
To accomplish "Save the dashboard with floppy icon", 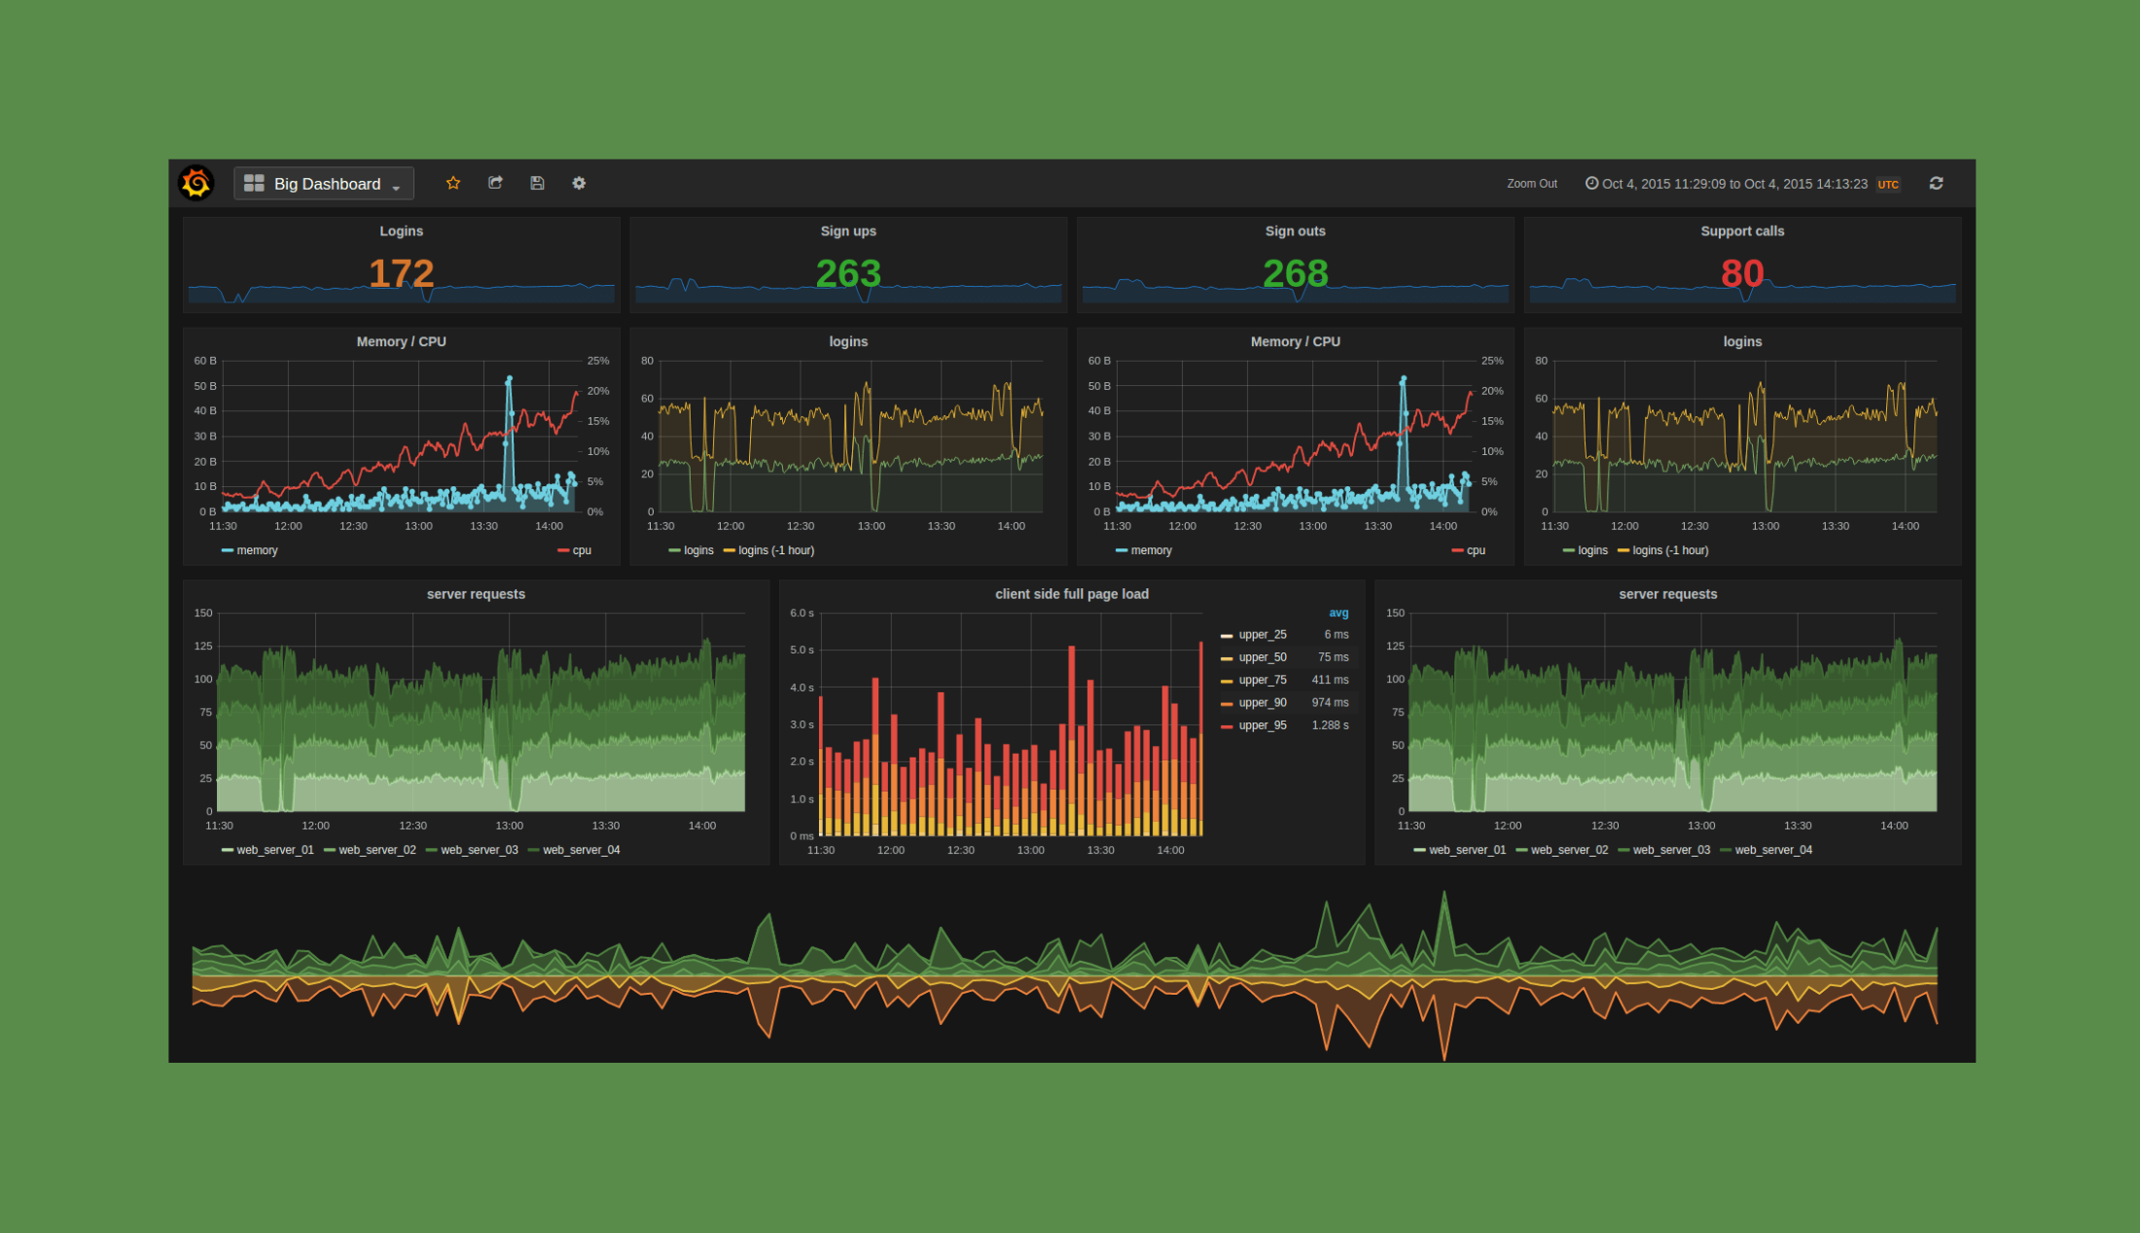I will pyautogui.click(x=537, y=183).
